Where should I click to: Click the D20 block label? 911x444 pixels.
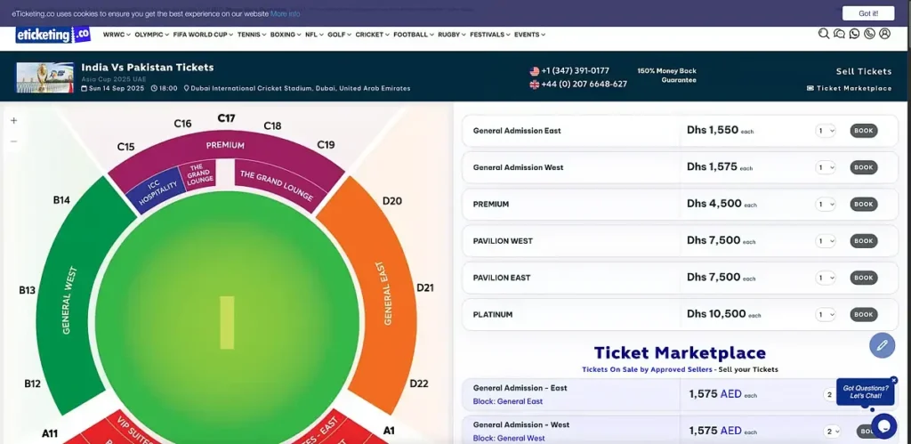tap(392, 201)
